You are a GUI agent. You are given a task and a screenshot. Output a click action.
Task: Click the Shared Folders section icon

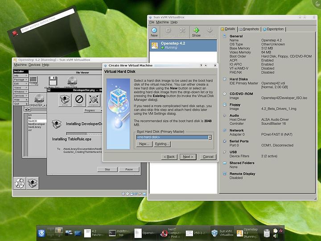(x=225, y=163)
